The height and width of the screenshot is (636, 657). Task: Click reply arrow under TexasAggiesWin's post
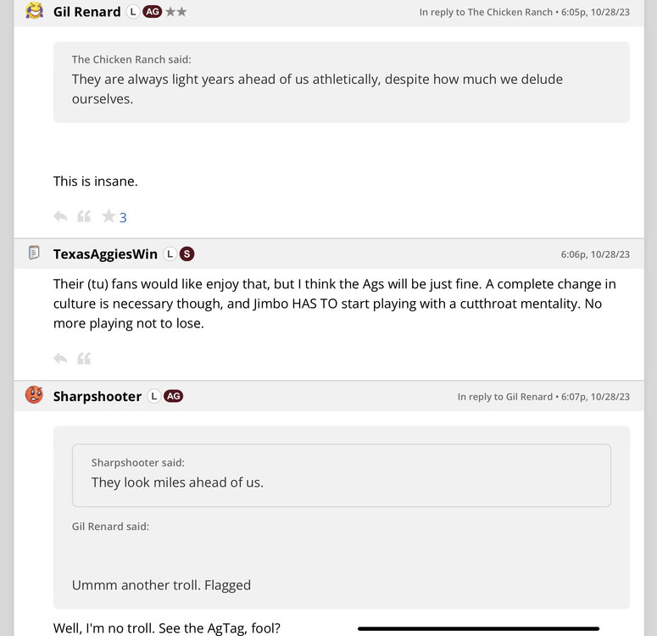click(60, 359)
